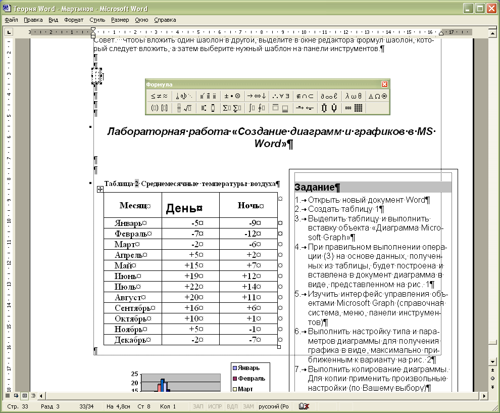This screenshot has height=413, width=500.
Task: Switch to Print Layout view button
Action: click(x=25, y=396)
